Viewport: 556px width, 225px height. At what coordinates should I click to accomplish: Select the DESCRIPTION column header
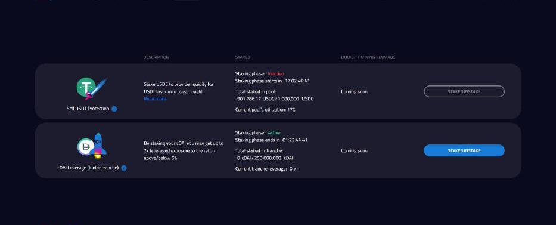(x=156, y=57)
